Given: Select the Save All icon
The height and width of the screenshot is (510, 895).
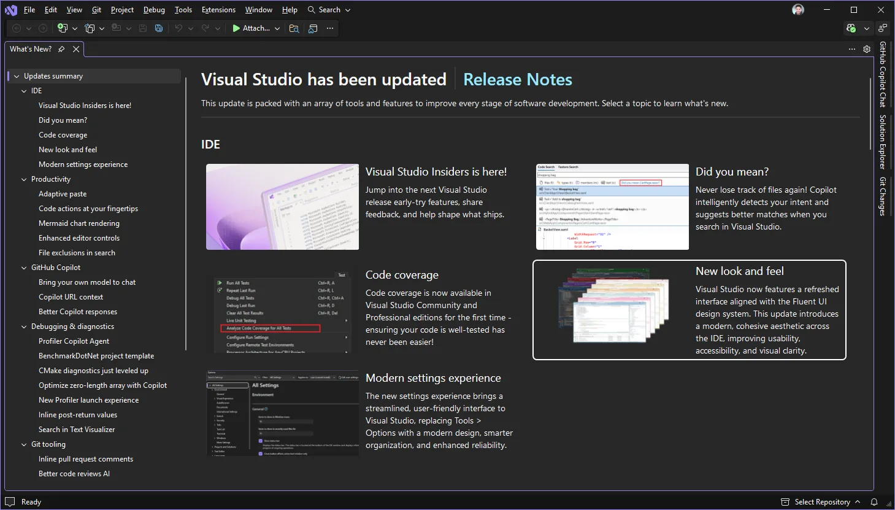Looking at the screenshot, I should (158, 28).
